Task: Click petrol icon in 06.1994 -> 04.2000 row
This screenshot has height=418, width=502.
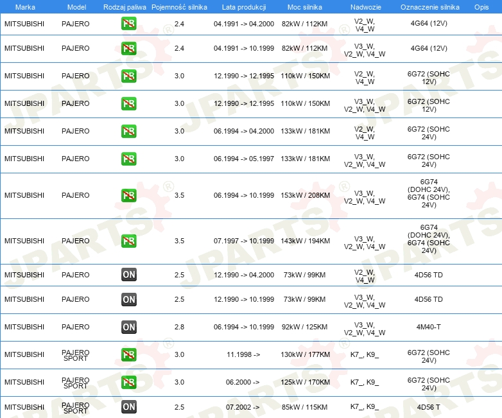Action: click(x=128, y=131)
